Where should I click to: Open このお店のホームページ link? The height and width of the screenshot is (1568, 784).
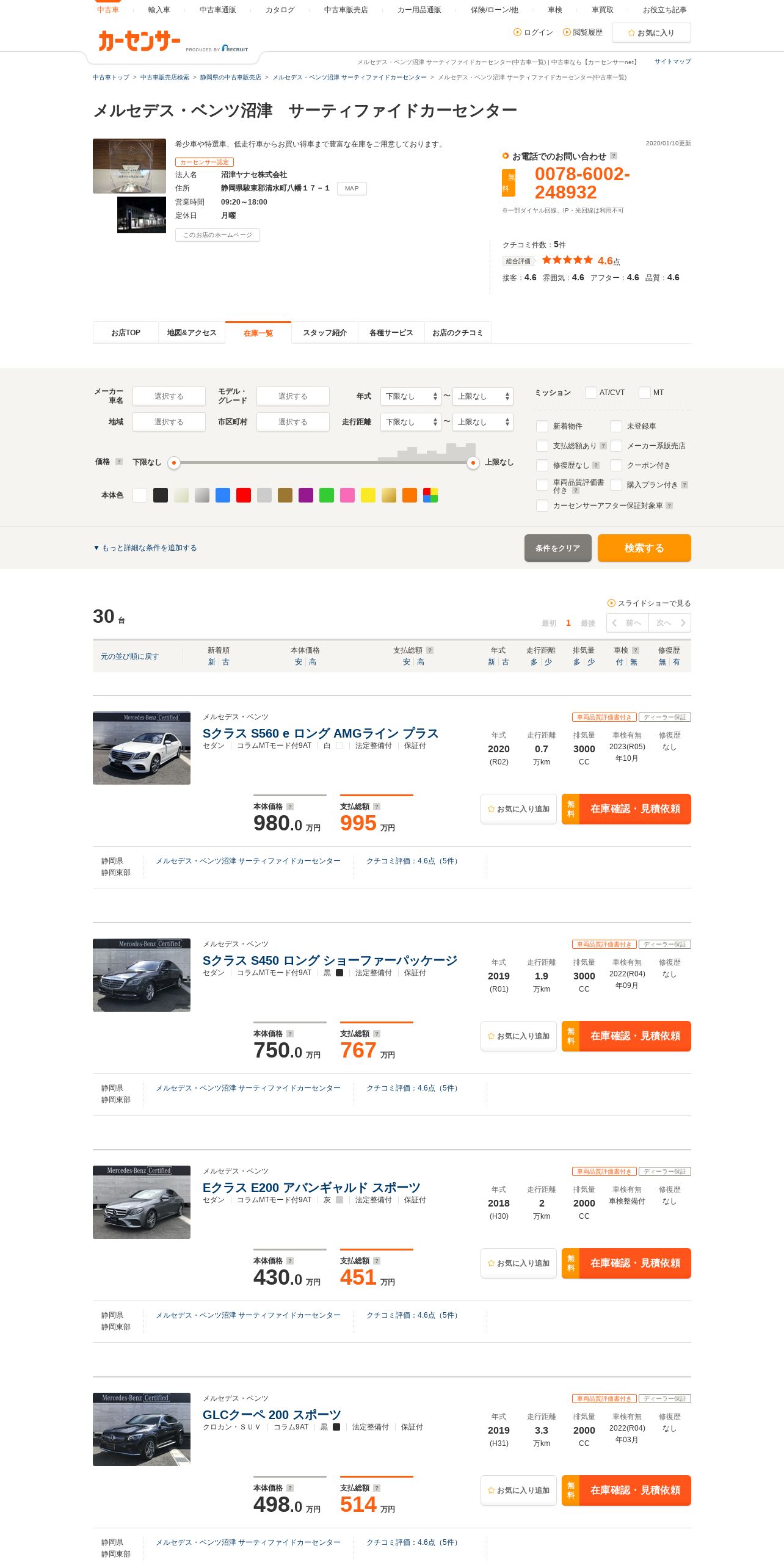pyautogui.click(x=217, y=235)
